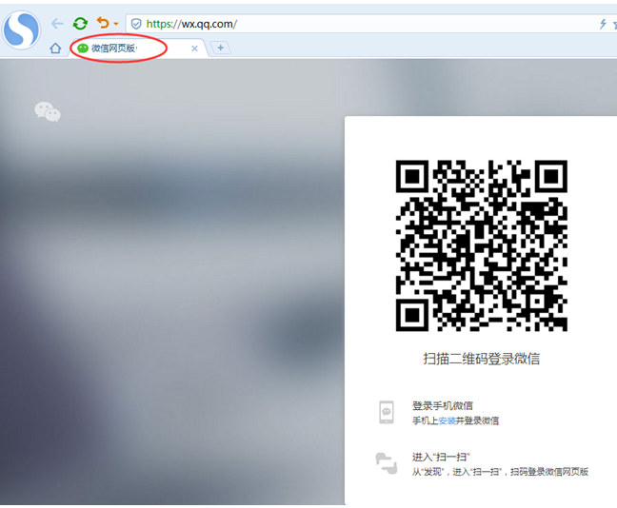This screenshot has width=617, height=508.
Task: Click the security shield icon in address bar
Action: [x=136, y=24]
